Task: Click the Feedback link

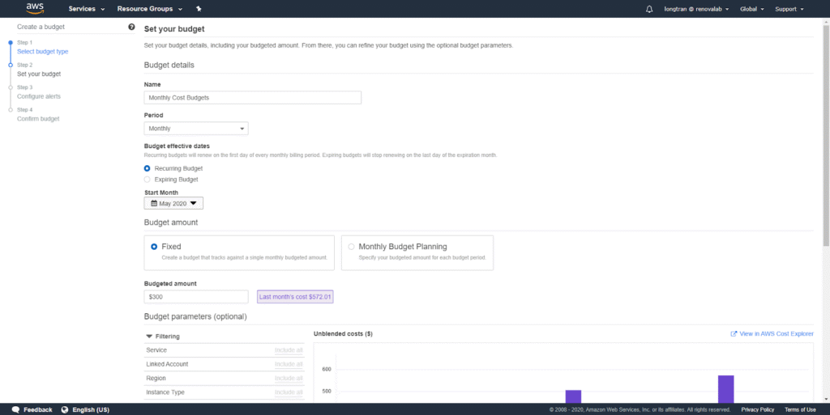Action: [37, 409]
